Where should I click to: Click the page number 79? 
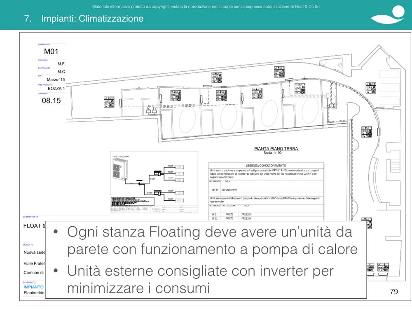click(393, 292)
